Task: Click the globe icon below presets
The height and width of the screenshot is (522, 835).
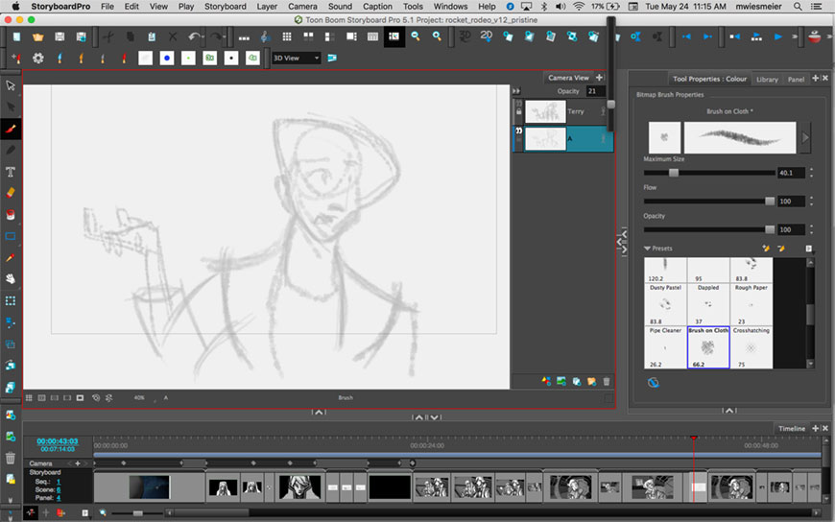Action: (x=654, y=383)
